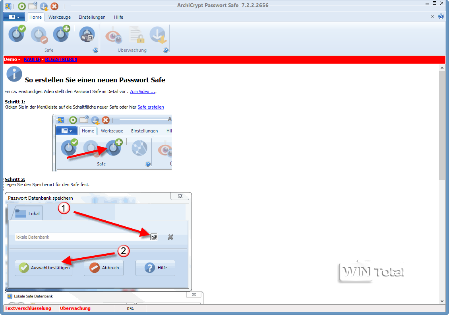This screenshot has width=449, height=315.
Task: Click the KAUFEN link in the demo bar
Action: [x=32, y=59]
